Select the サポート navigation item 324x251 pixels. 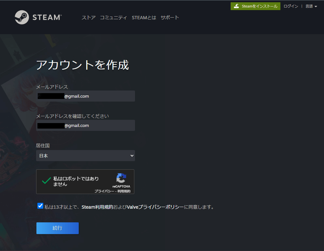coord(170,18)
